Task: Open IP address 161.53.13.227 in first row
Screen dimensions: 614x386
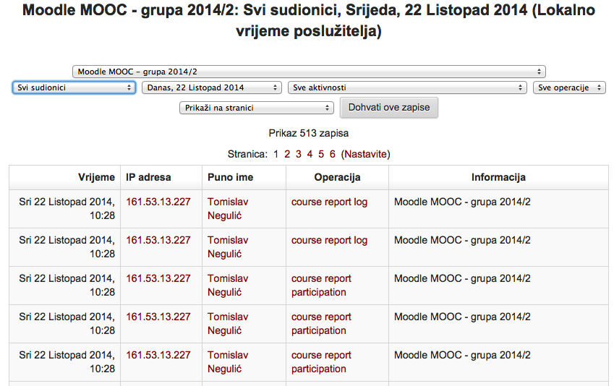Action: click(158, 202)
